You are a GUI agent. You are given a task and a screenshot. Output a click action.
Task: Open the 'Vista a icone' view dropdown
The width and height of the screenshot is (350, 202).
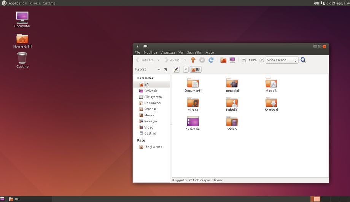pos(282,60)
